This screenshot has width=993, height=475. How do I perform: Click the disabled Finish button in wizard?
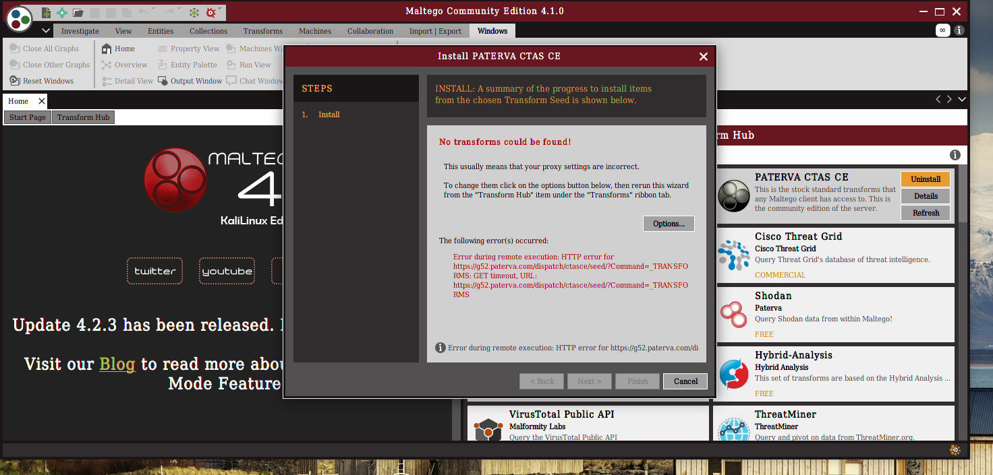(637, 381)
